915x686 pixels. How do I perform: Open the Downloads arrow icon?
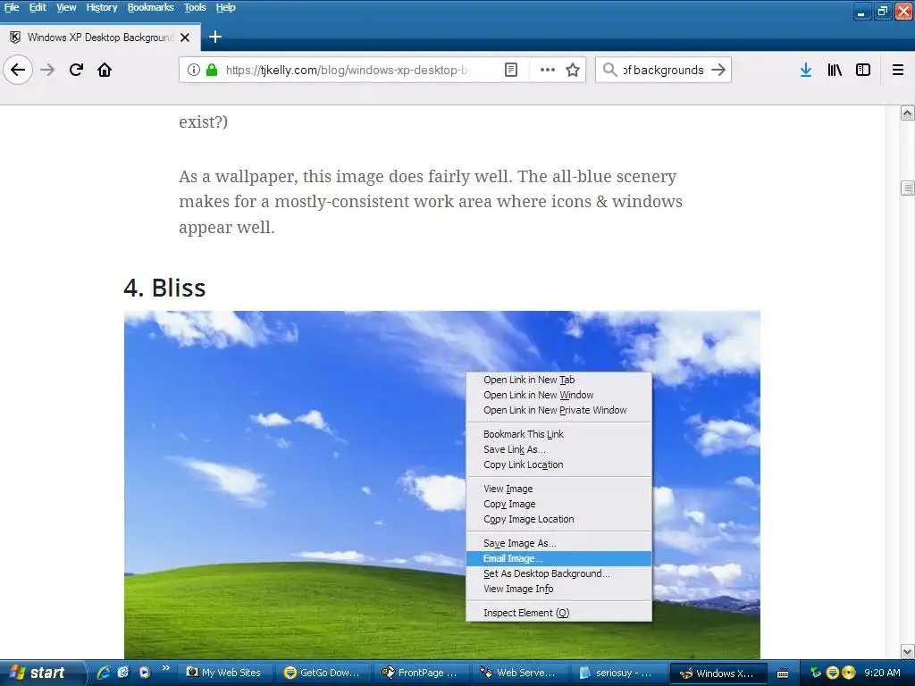click(x=806, y=70)
